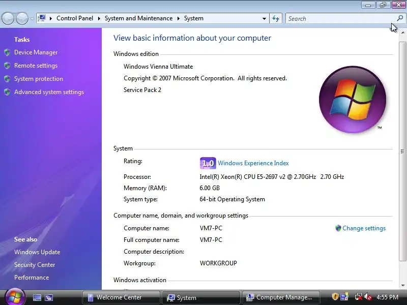Open Device Manager from Tasks
This screenshot has width=407, height=305.
pyautogui.click(x=36, y=52)
